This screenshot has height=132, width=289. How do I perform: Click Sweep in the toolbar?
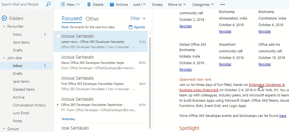pos(157,4)
